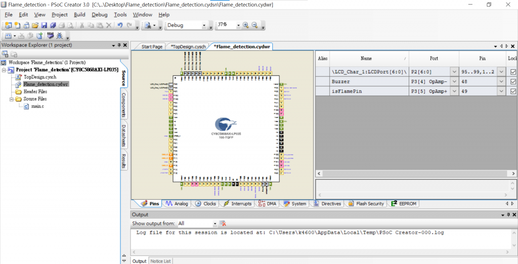518x264 pixels.
Task: Switch to the TopDesign.cysch tab
Action: pyautogui.click(x=188, y=47)
